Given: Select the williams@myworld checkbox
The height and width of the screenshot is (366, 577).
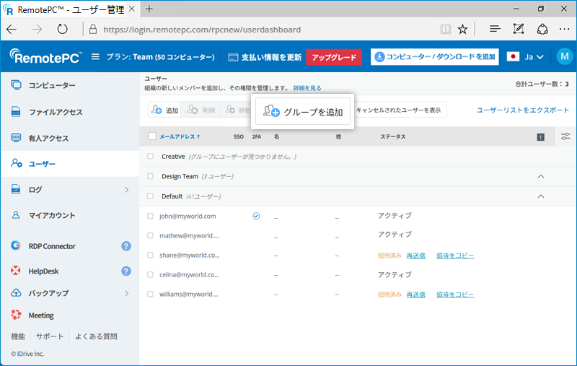Looking at the screenshot, I should (150, 294).
